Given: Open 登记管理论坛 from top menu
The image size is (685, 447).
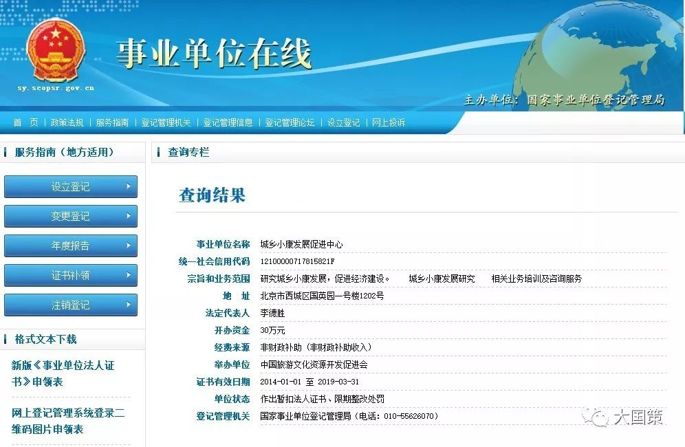Looking at the screenshot, I should 291,122.
